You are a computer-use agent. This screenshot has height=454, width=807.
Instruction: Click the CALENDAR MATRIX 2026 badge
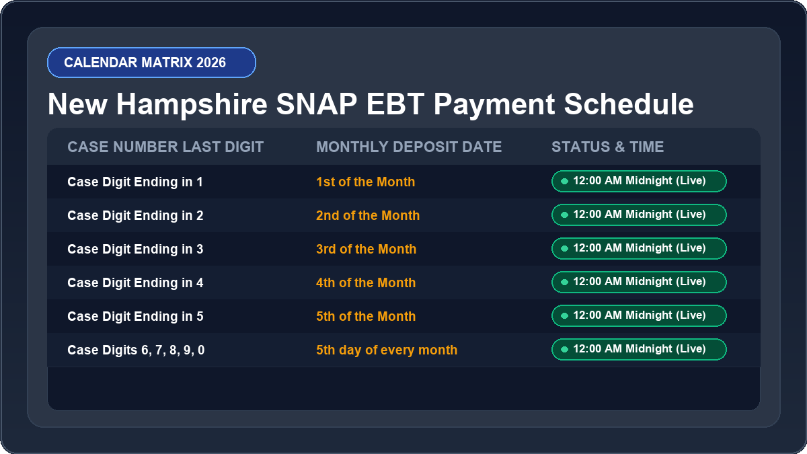(151, 63)
